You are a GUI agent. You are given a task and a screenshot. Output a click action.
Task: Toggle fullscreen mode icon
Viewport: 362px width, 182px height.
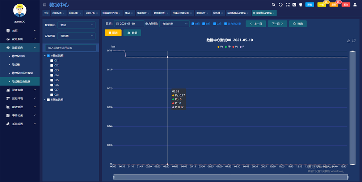click(288, 5)
